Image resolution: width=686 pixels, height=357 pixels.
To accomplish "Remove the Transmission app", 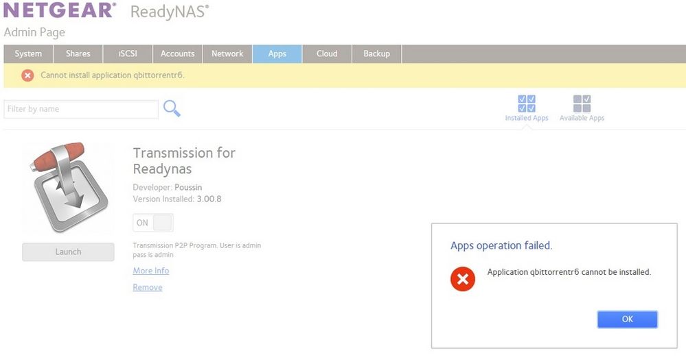I will click(148, 287).
